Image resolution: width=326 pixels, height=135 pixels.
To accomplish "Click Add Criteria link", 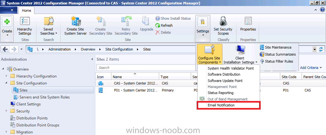I will 311,68.
